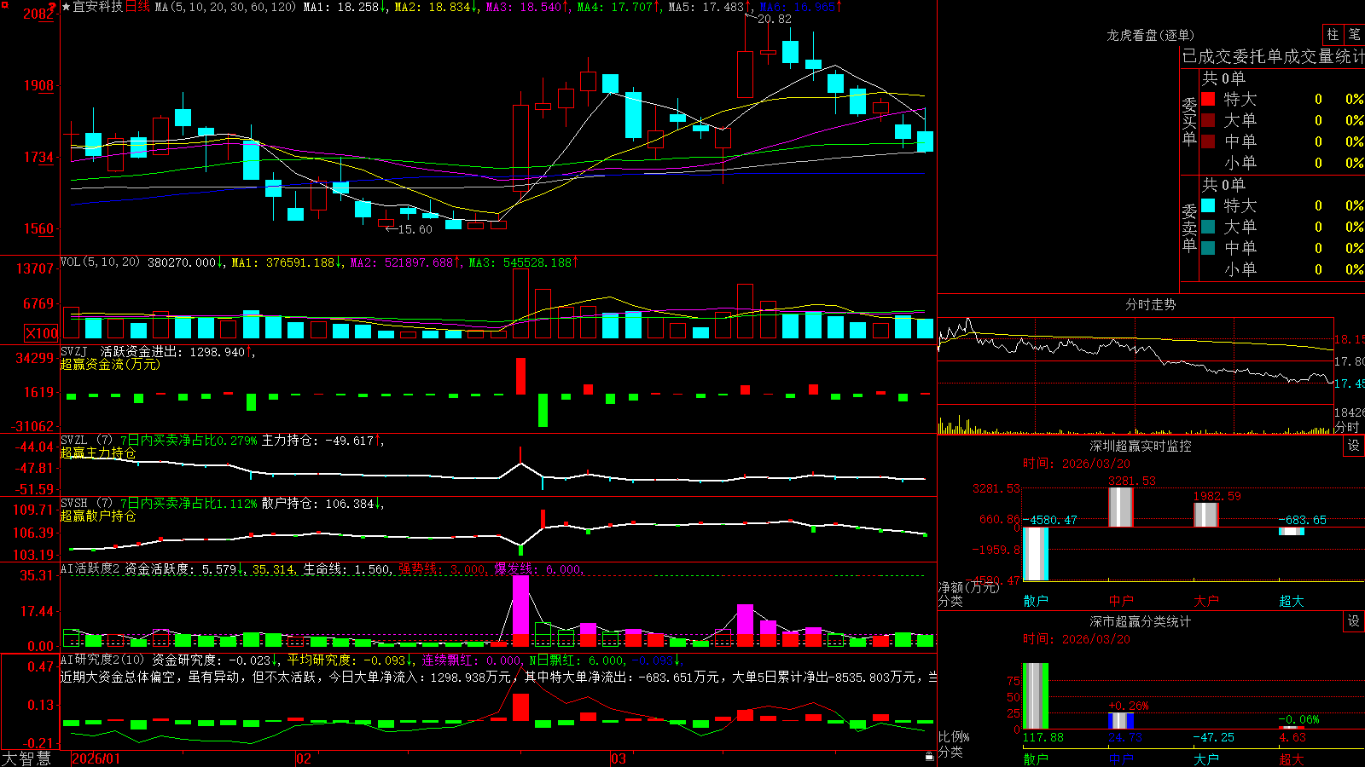Click the small lock icon at chart bottom-right
The image size is (1365, 767).
click(930, 757)
